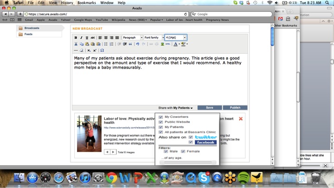Apply highlight color with marker icon
Screen dimensions: 334x188
[183, 44]
